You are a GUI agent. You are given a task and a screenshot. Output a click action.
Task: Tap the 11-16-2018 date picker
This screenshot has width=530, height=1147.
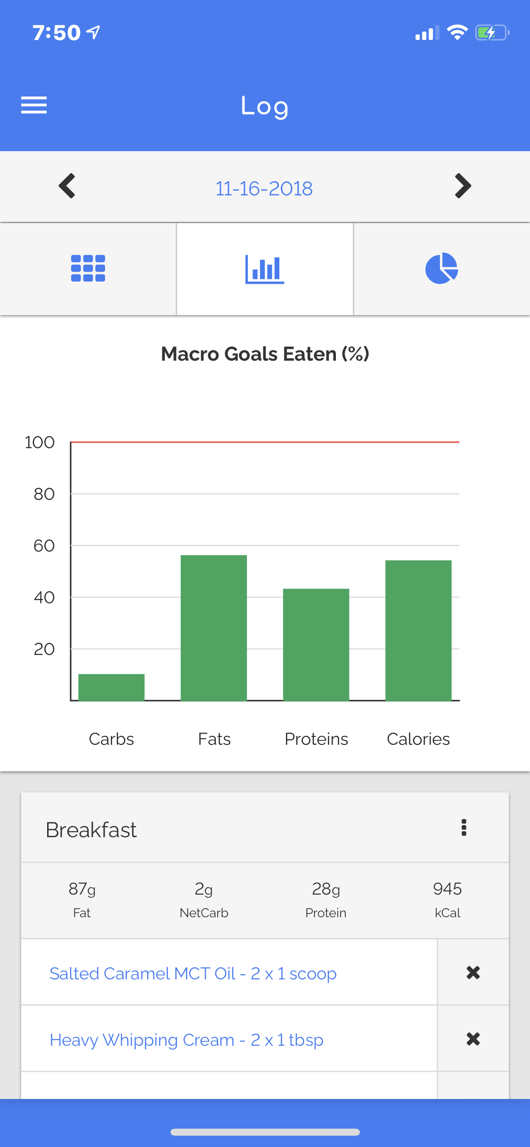[264, 188]
